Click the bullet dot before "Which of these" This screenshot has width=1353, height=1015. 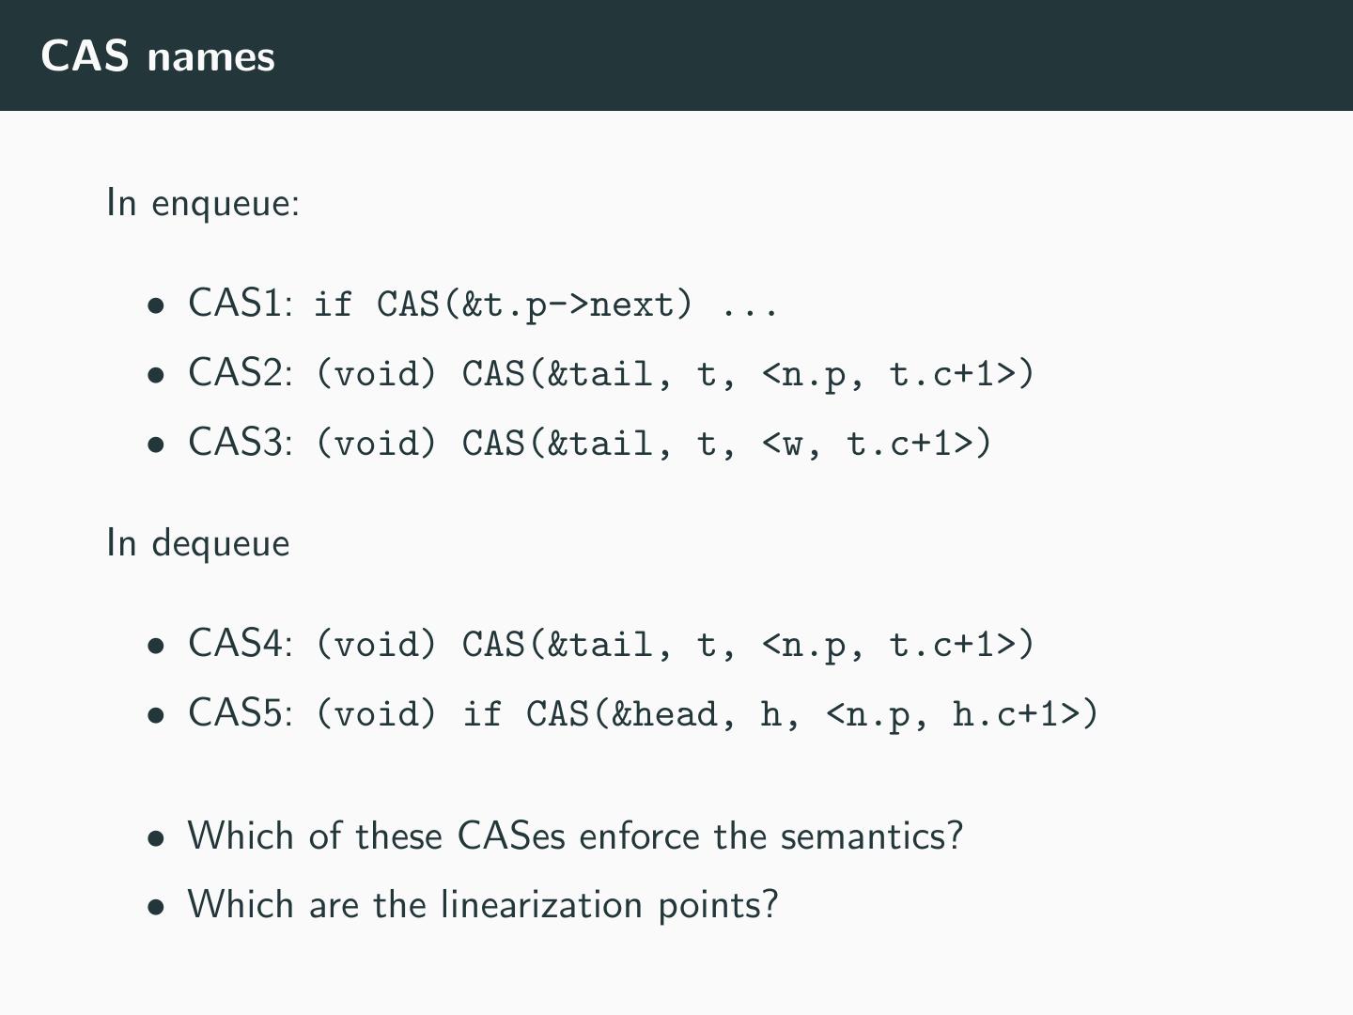pos(156,837)
